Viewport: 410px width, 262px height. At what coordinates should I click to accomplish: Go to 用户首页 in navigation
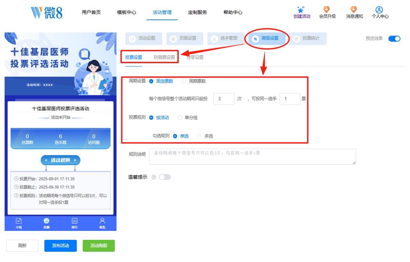pos(91,12)
